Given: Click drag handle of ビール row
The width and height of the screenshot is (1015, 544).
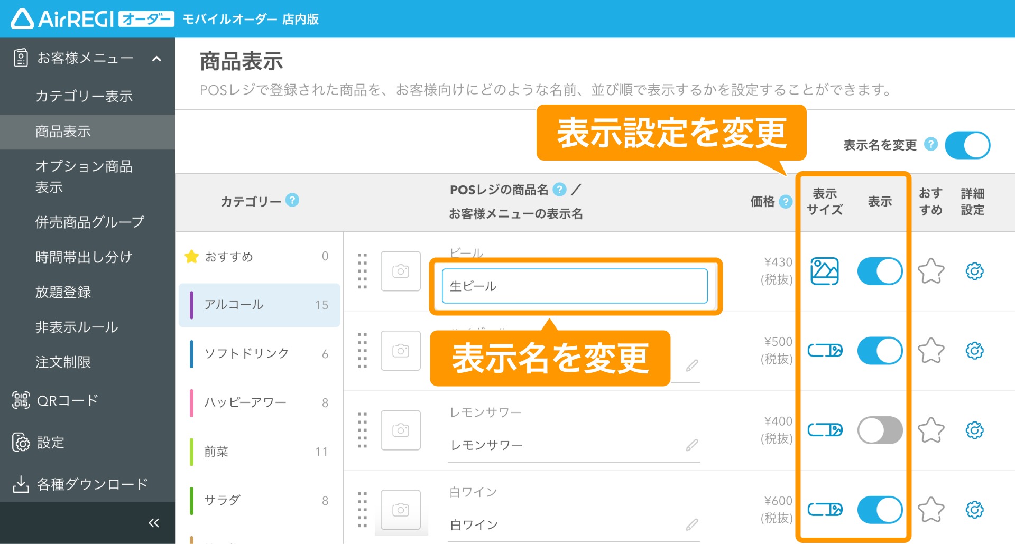Looking at the screenshot, I should click(x=362, y=271).
